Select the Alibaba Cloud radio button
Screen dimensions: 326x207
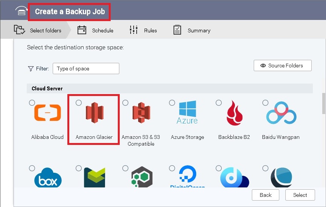tap(32, 103)
